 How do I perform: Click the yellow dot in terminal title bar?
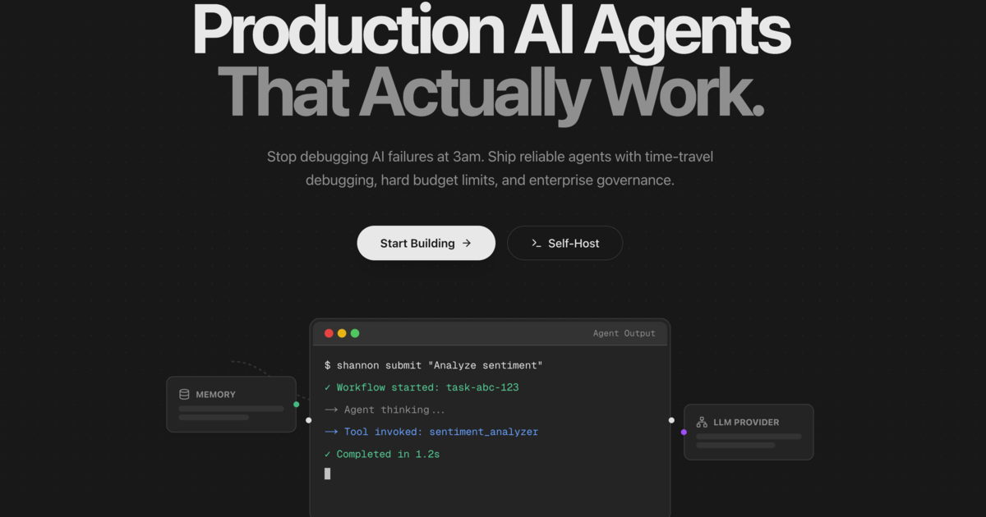point(342,333)
